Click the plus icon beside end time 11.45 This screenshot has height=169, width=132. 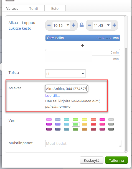click(x=114, y=25)
